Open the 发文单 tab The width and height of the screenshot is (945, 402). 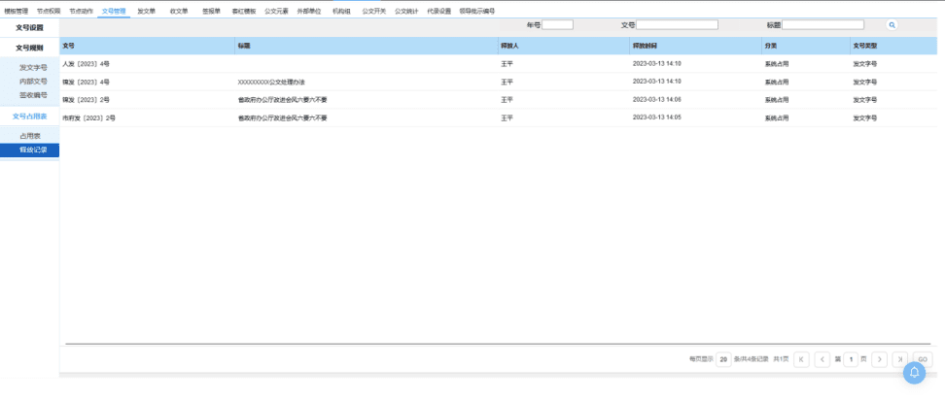pos(147,11)
